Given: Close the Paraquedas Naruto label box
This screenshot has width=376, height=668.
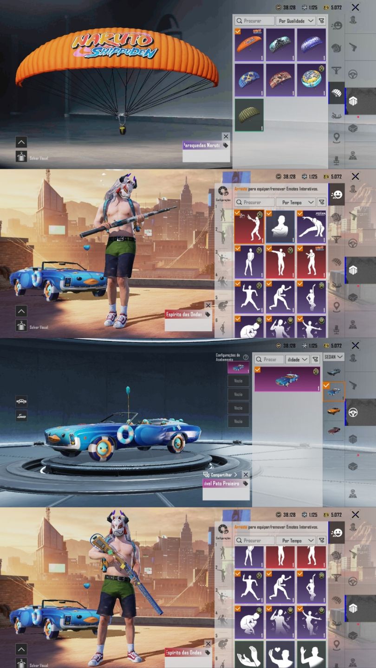Looking at the screenshot, I should click(226, 136).
